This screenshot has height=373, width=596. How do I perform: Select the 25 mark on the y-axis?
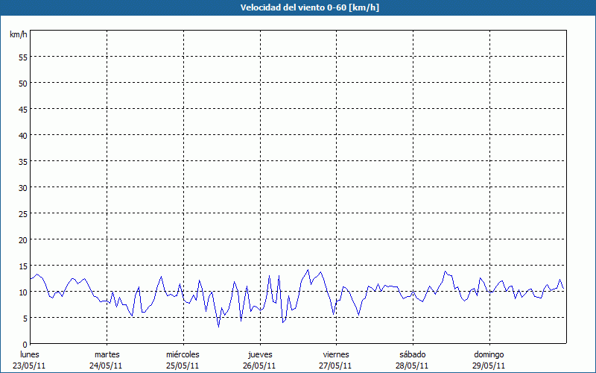pyautogui.click(x=22, y=213)
